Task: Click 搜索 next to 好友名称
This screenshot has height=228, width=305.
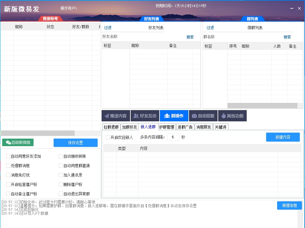Action: point(190,37)
